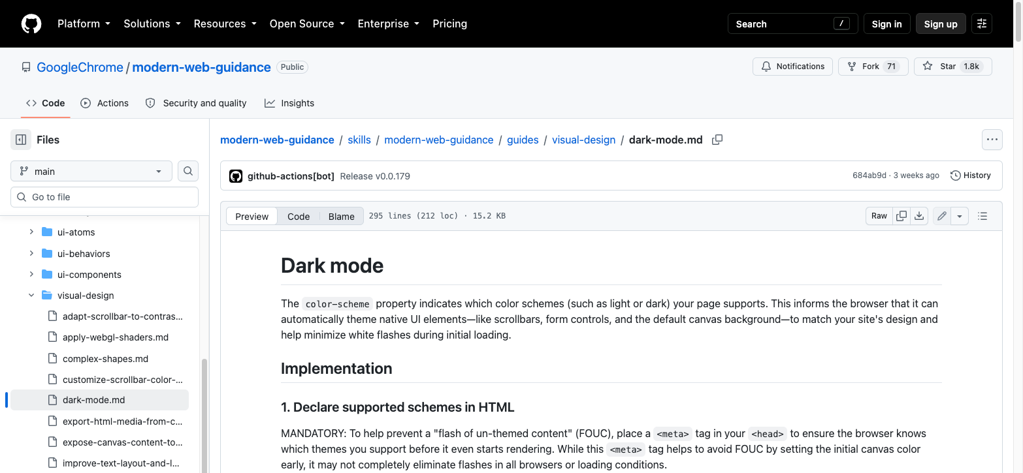The width and height of the screenshot is (1023, 473).
Task: Go to guides in the breadcrumb
Action: [523, 140]
